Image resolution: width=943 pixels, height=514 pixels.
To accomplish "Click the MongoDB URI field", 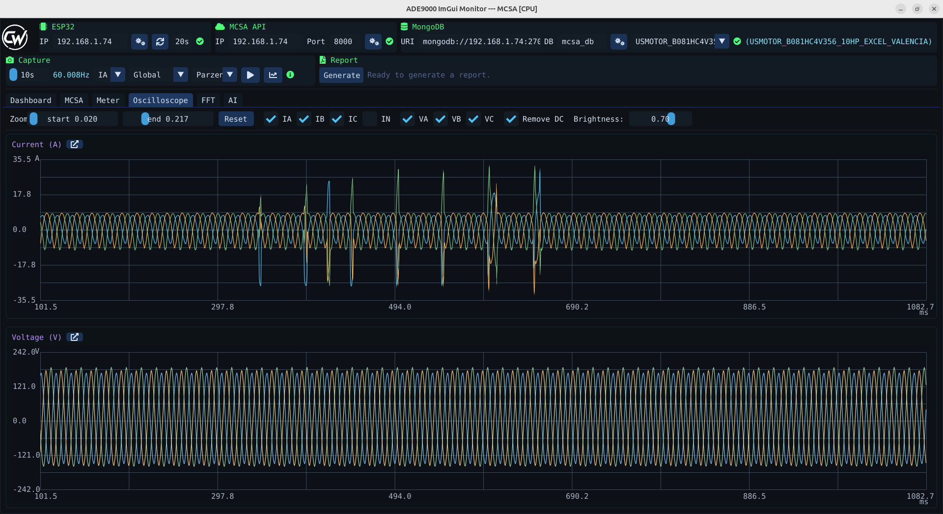I will (480, 42).
